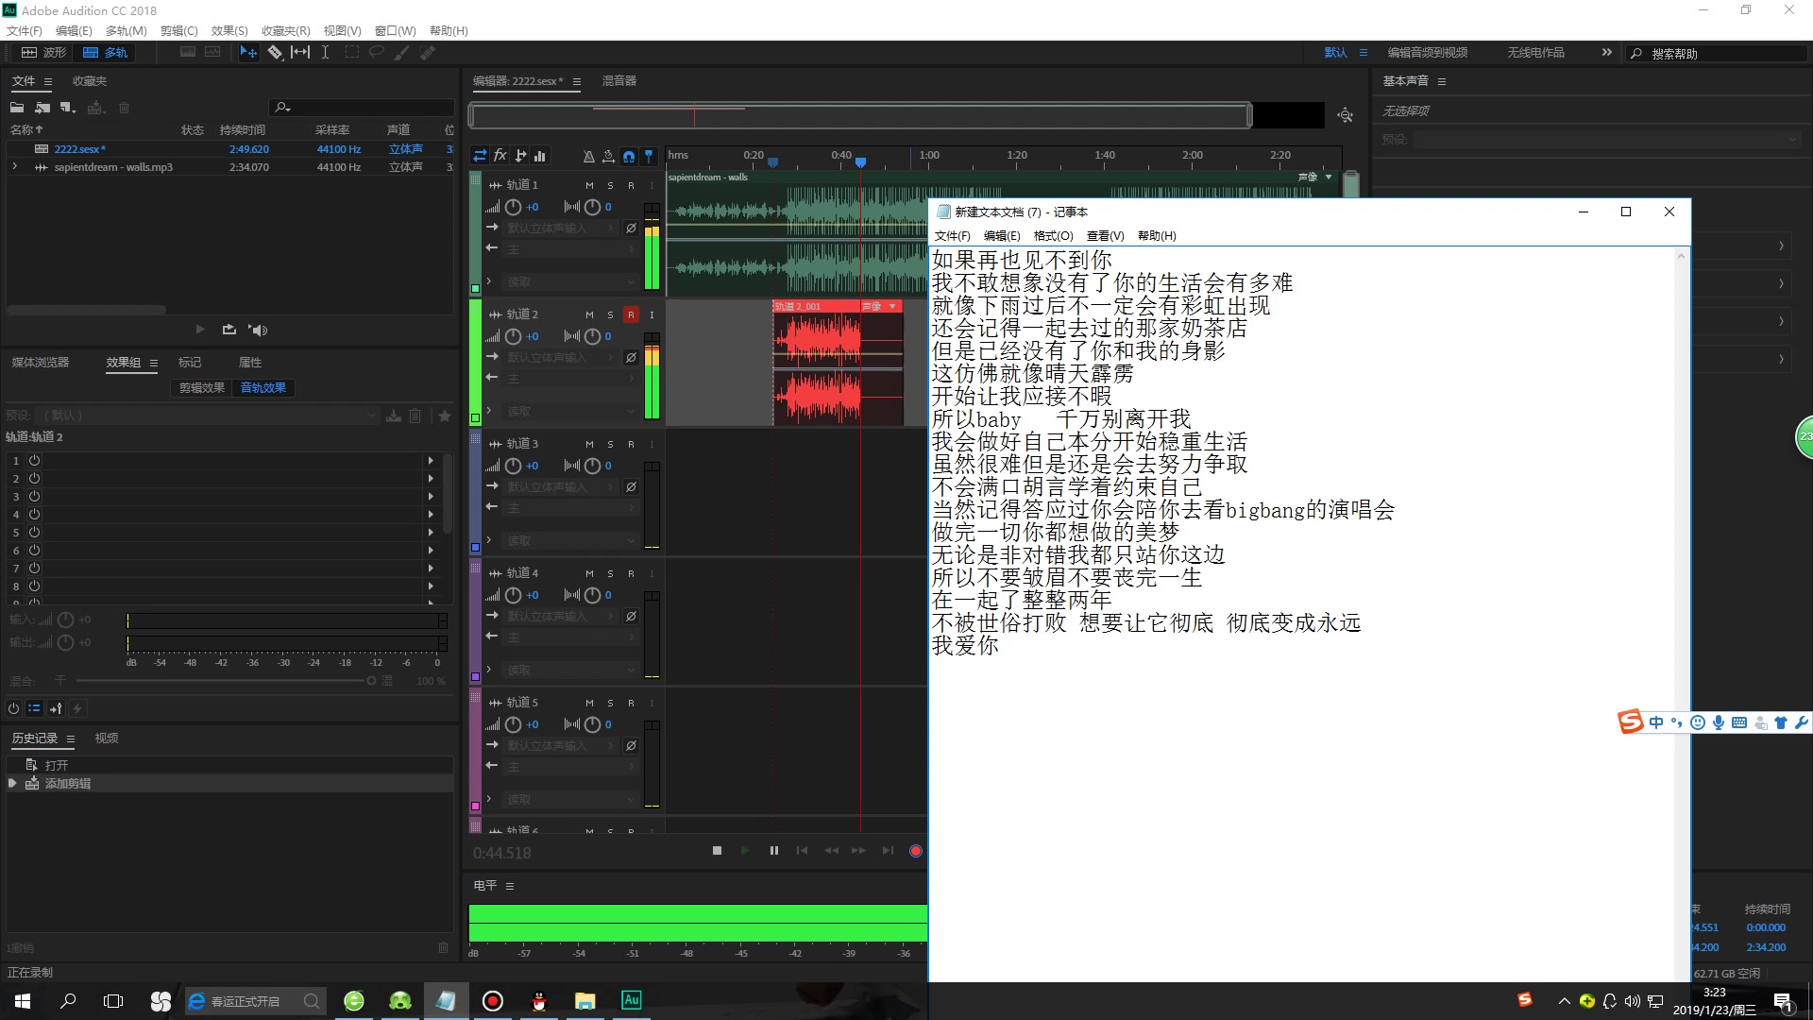Image resolution: width=1813 pixels, height=1020 pixels.
Task: Record-arm 轨道 1 with the R button
Action: (632, 184)
